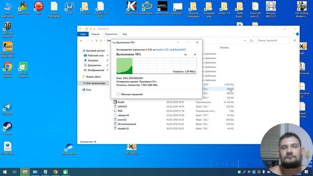Switch to File Explorer on the taskbar
313x176 pixels.
[25, 172]
